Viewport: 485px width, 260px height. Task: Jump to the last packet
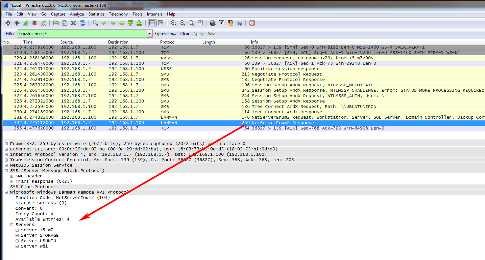139,23
